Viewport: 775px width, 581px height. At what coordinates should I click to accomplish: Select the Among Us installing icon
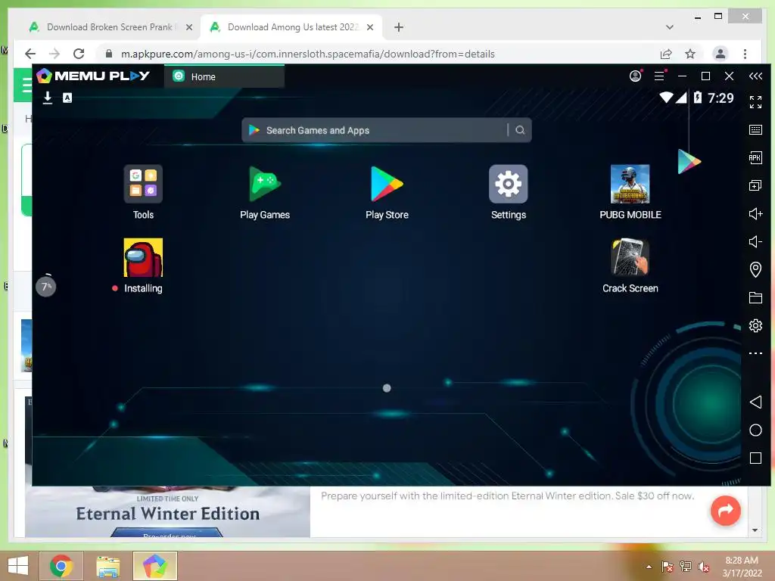(x=143, y=257)
